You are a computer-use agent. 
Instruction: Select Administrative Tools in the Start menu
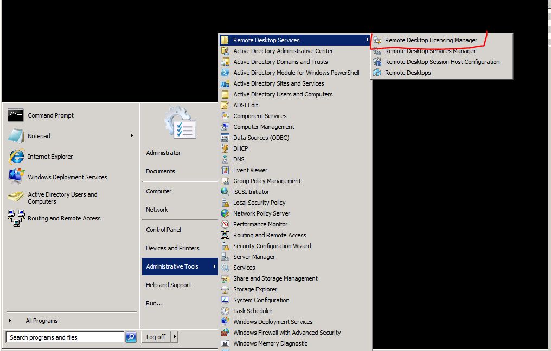click(x=180, y=266)
